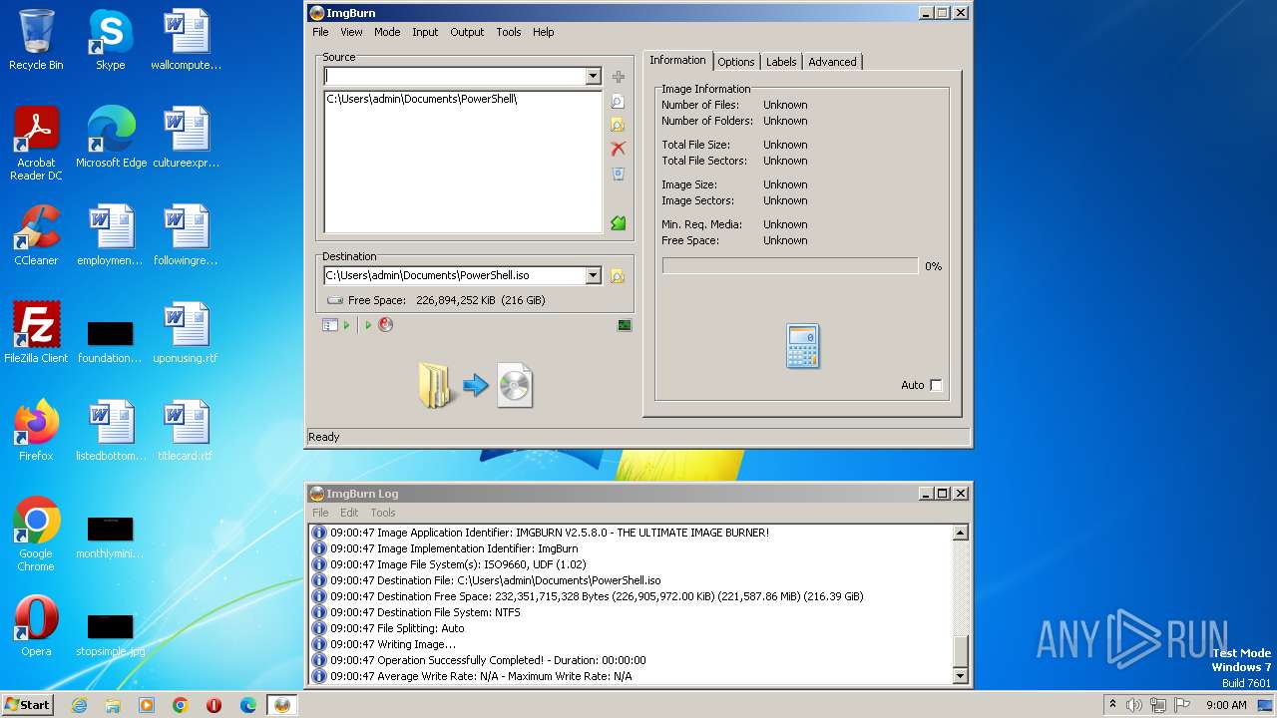1277x718 pixels.
Task: Open the Output menu
Action: (467, 32)
